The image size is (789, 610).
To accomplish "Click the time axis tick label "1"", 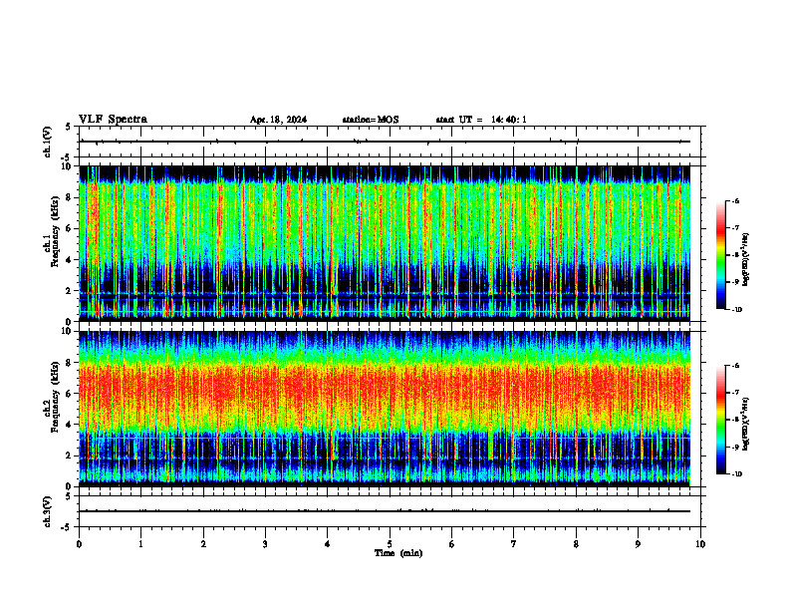I will point(140,544).
